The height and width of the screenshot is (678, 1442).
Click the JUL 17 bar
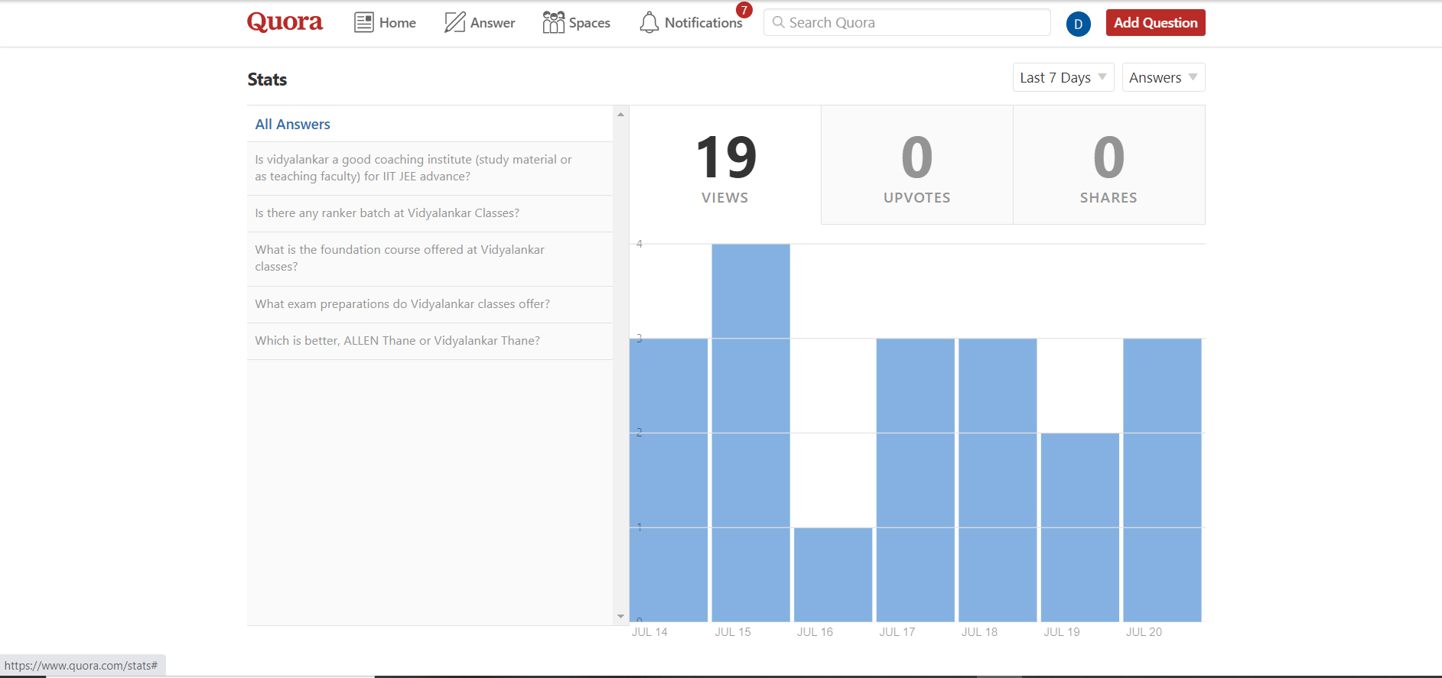[x=915, y=480]
